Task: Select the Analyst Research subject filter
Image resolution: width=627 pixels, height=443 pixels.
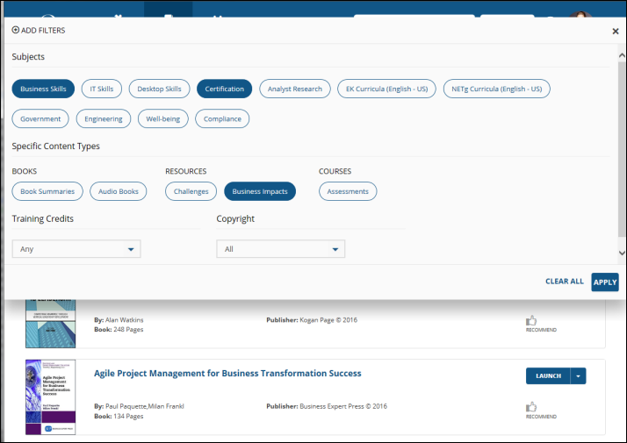Action: tap(294, 89)
